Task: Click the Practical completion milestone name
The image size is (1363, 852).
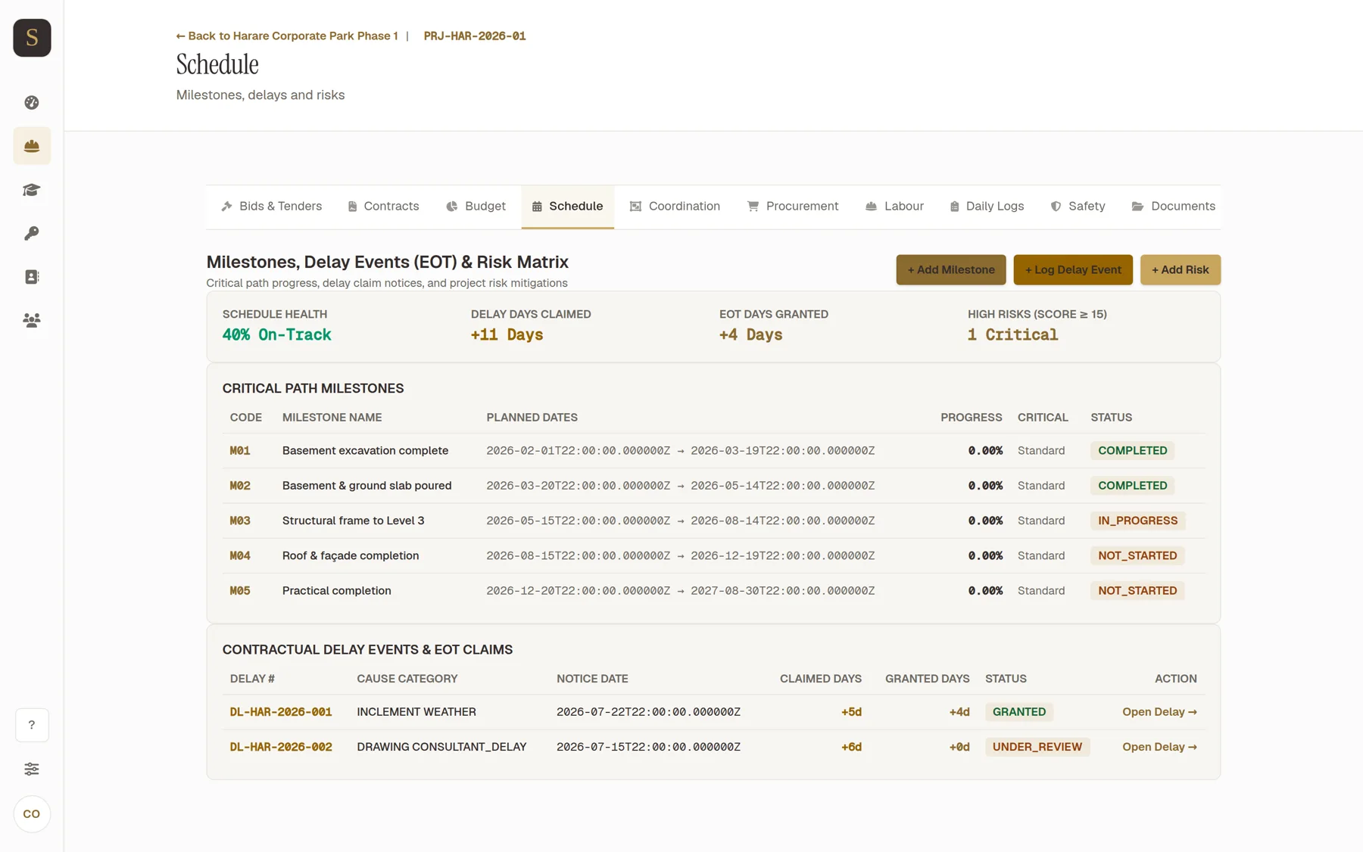Action: pyautogui.click(x=337, y=591)
